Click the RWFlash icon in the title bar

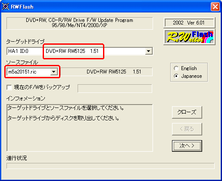[x=6, y=7]
